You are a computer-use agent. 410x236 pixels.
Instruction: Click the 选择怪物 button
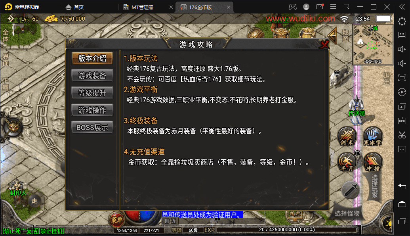(347, 213)
